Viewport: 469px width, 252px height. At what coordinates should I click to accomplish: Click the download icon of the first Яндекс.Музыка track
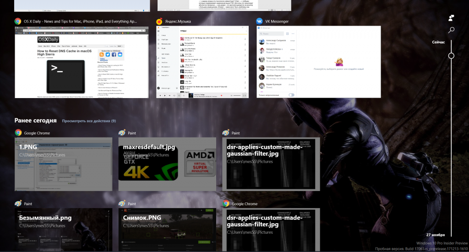pos(245,39)
